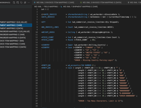This screenshot has width=141, height=108.
Task: Click the FIELD MAPPING breadcrumb segment
Action: coord(51,6)
